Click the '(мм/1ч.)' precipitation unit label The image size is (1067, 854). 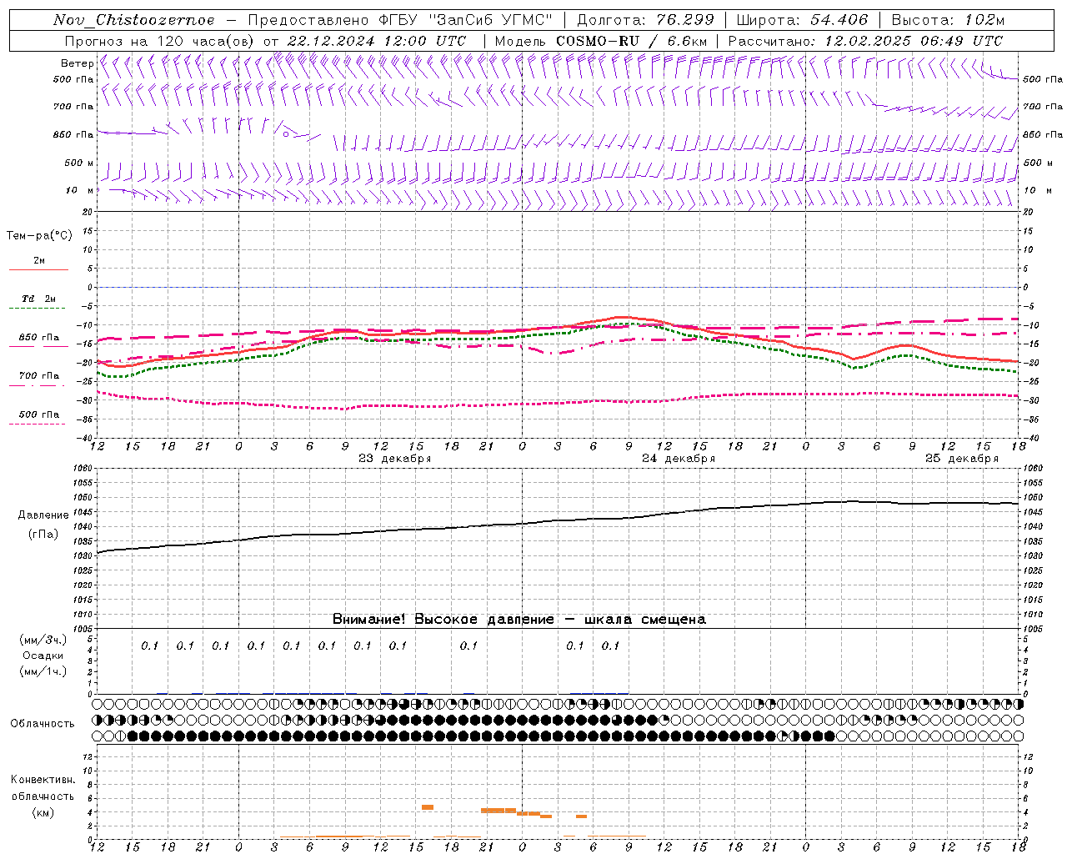click(43, 671)
